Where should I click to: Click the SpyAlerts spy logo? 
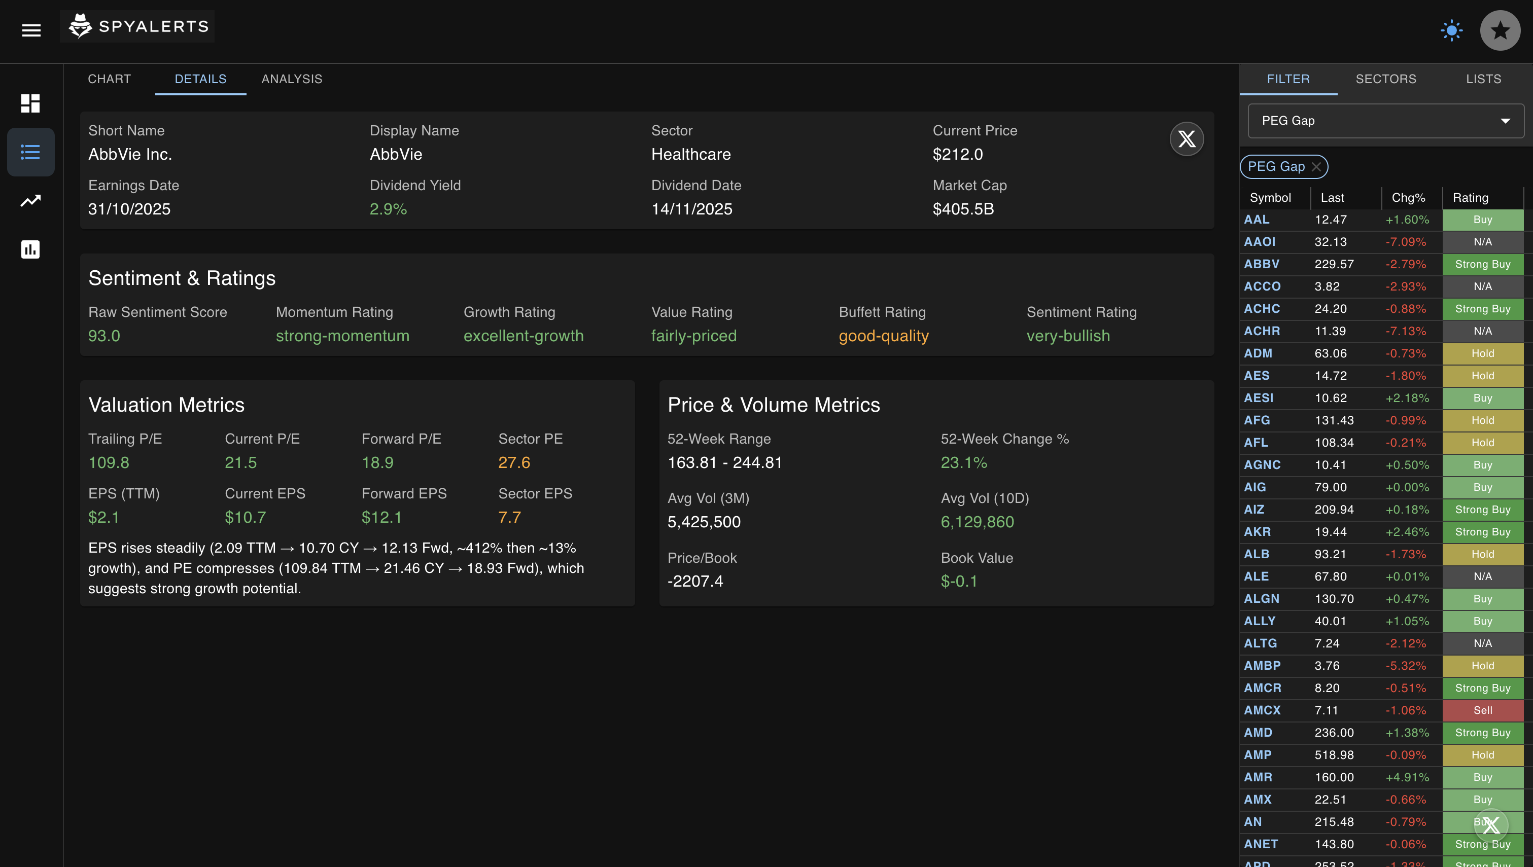pyautogui.click(x=80, y=26)
